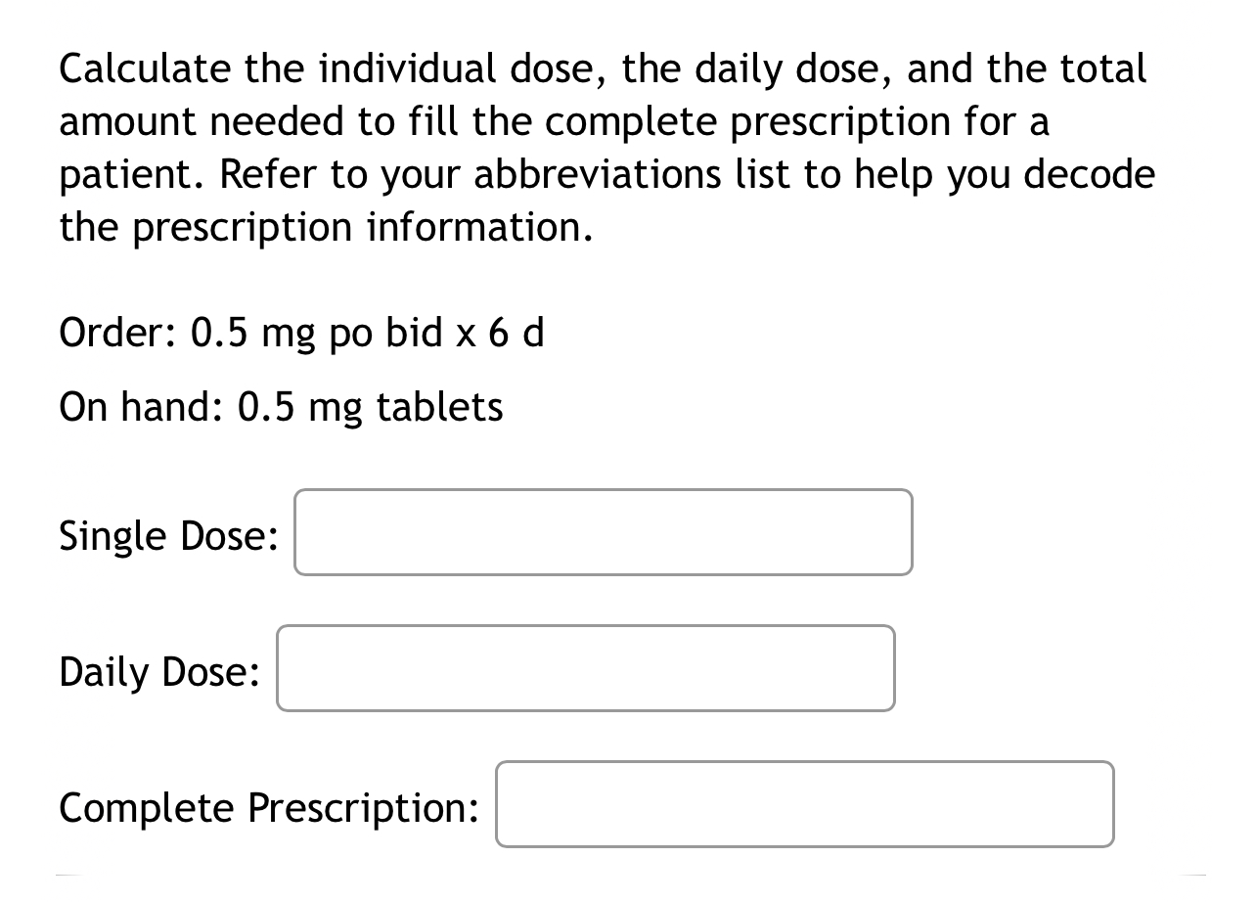This screenshot has height=902, width=1256.
Task: Click the center of the Complete Prescription field
Action: (x=804, y=804)
